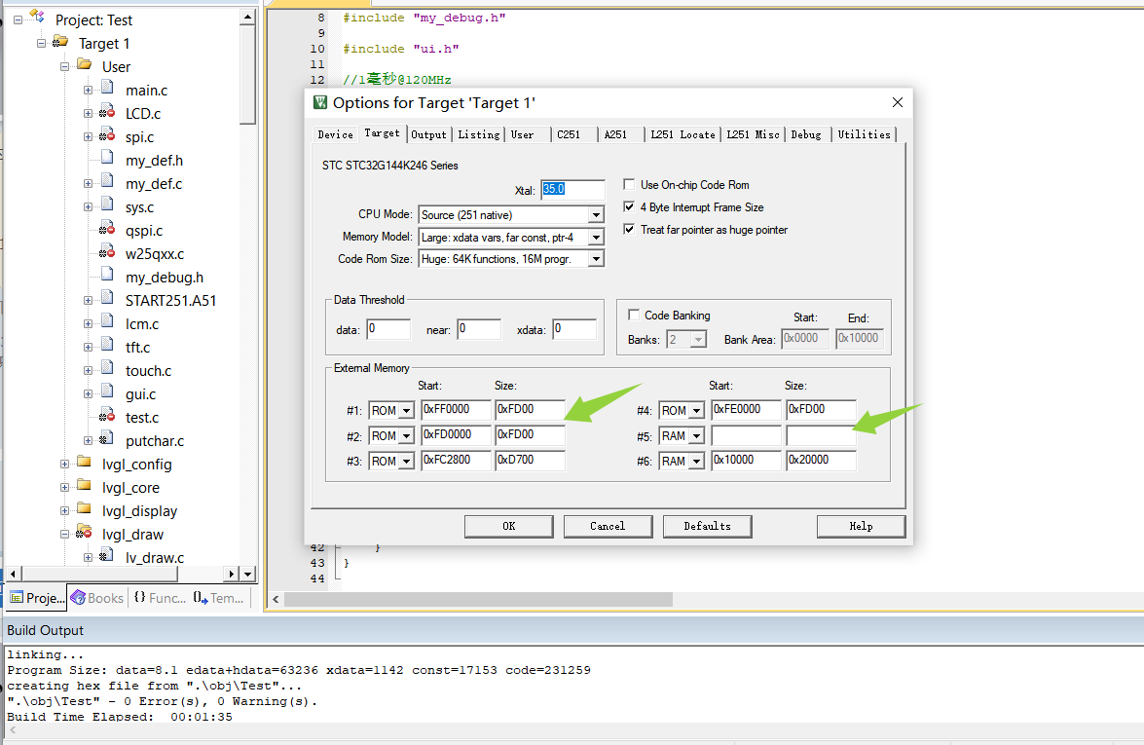1144x745 pixels.
Task: Click the OK button
Action: (x=508, y=526)
